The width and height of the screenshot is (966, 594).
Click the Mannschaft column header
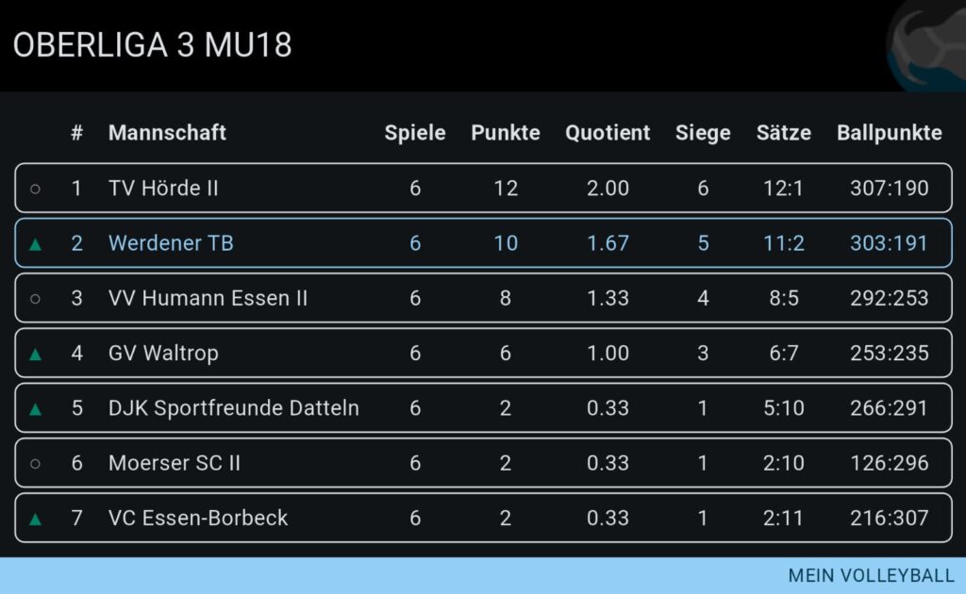tap(167, 133)
